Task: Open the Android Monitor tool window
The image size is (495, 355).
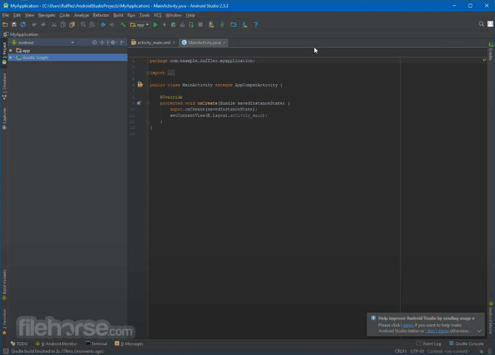Action: coord(56,344)
